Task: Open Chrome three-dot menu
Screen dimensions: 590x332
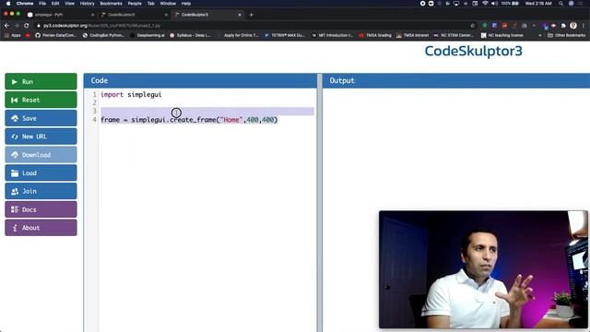Action: pyautogui.click(x=584, y=26)
